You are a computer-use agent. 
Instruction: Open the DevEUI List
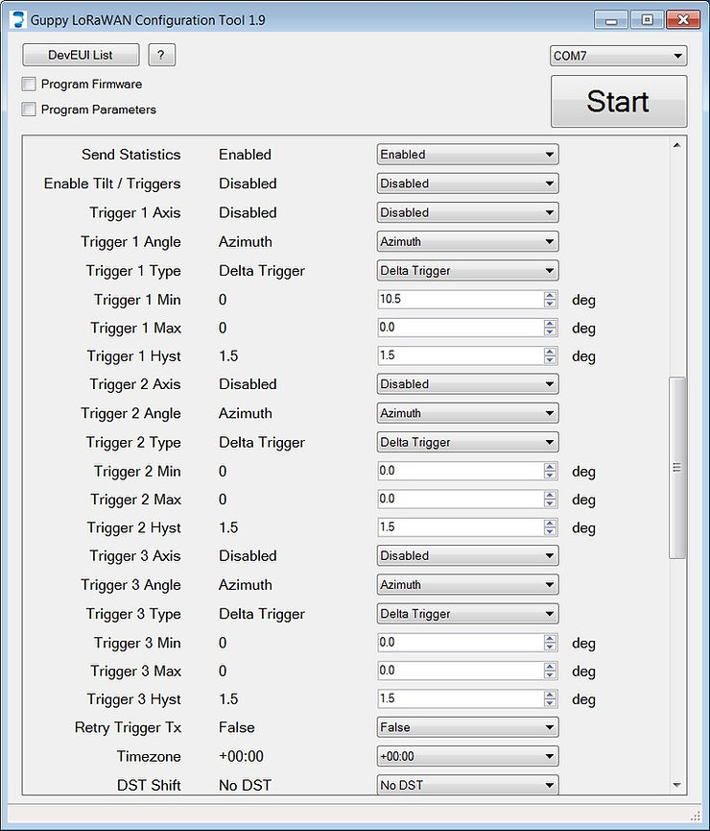click(x=81, y=55)
